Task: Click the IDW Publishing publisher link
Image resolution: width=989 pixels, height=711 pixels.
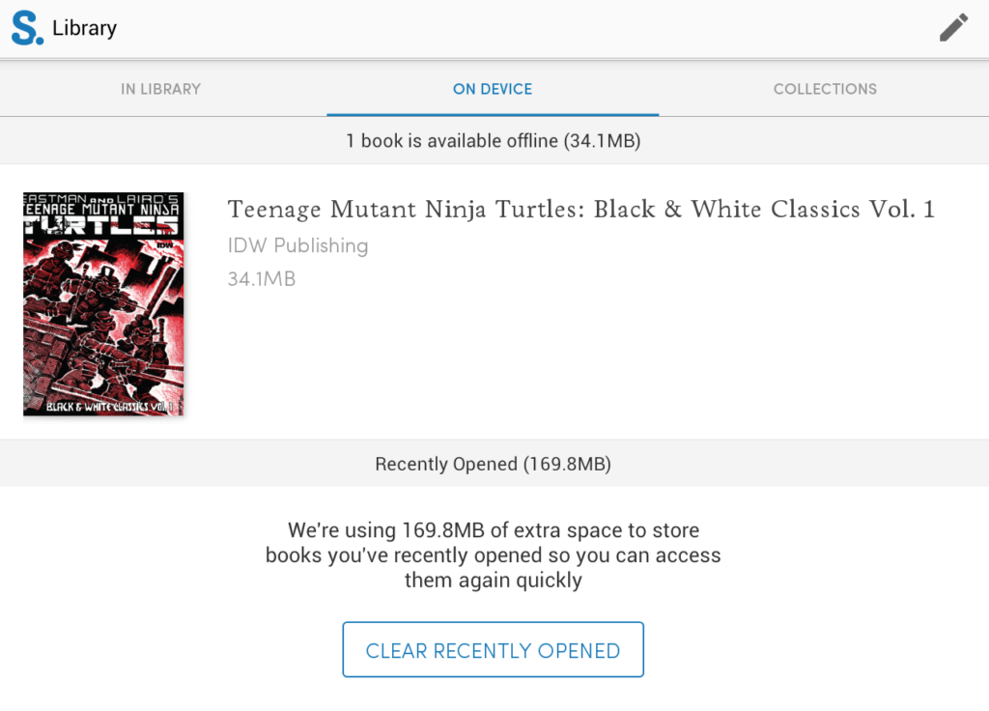Action: [x=297, y=245]
